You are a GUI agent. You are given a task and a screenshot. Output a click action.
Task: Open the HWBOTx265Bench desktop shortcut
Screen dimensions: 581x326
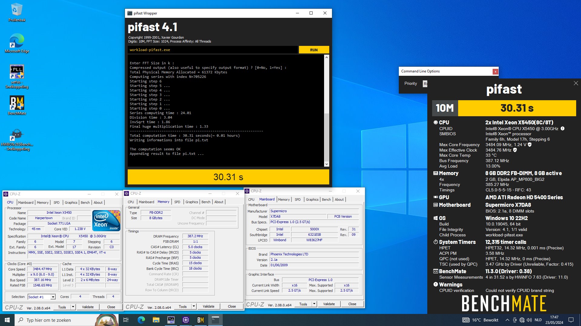[x=17, y=140]
